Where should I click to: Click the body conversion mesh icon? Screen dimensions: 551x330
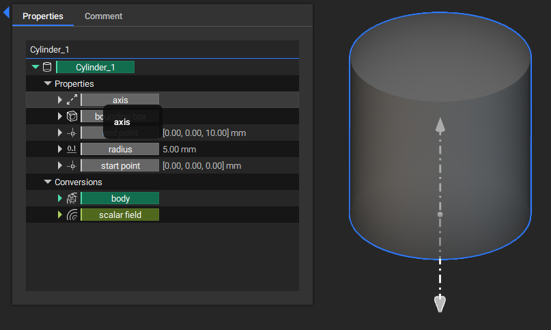(x=72, y=198)
